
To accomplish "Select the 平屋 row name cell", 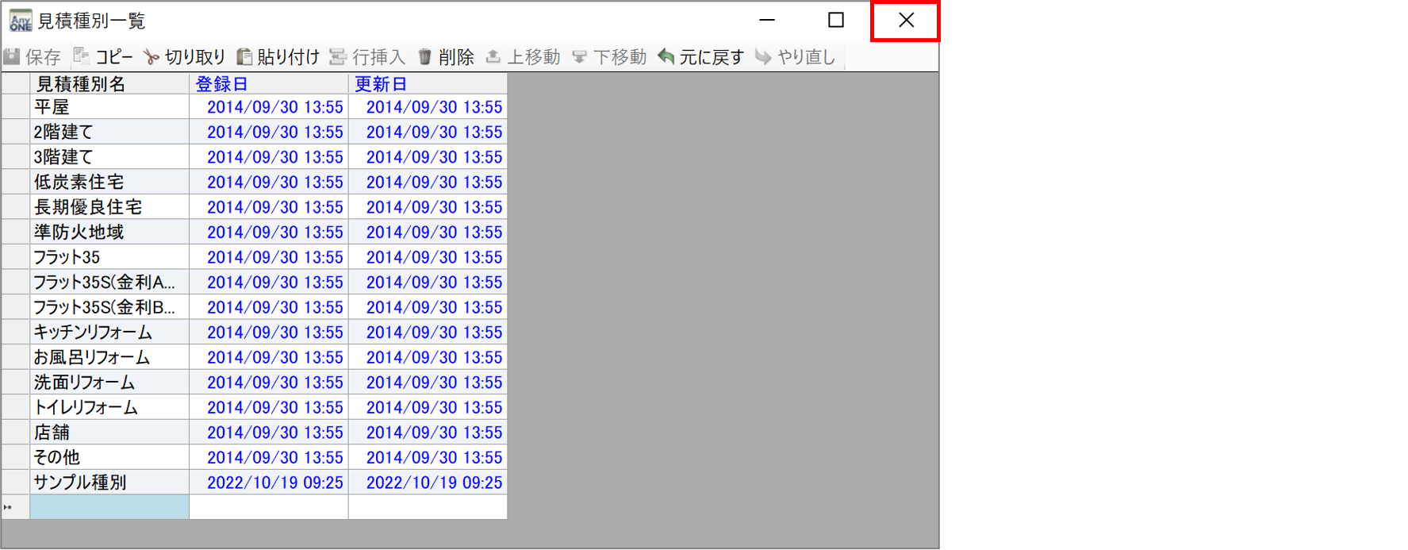I will [x=109, y=107].
